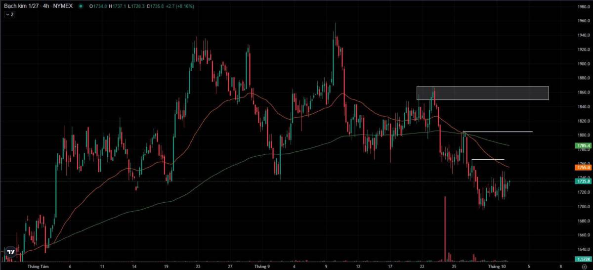
Task: Select the short white line near 1766
Action: 488,159
